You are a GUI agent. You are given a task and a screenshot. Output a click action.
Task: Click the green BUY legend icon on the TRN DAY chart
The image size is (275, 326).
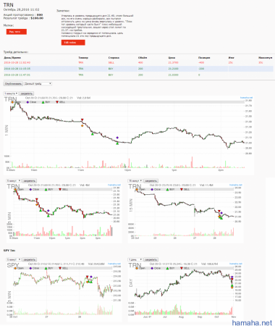click(x=167, y=268)
